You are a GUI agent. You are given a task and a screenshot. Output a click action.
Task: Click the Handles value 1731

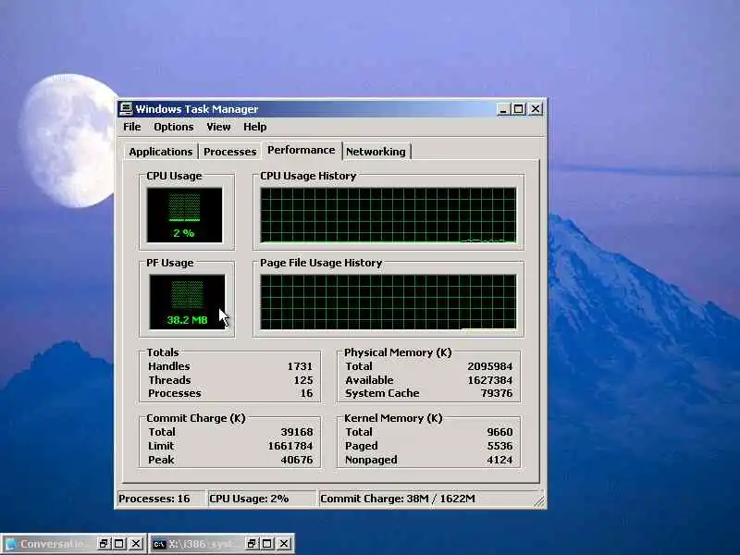point(300,366)
